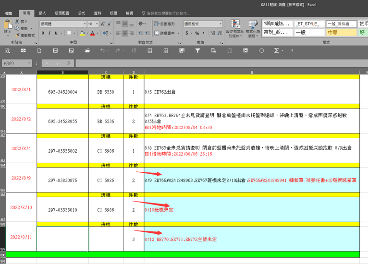Click the Save floppy disk icon
Viewport: 368px width, 264px height.
coord(55,50)
